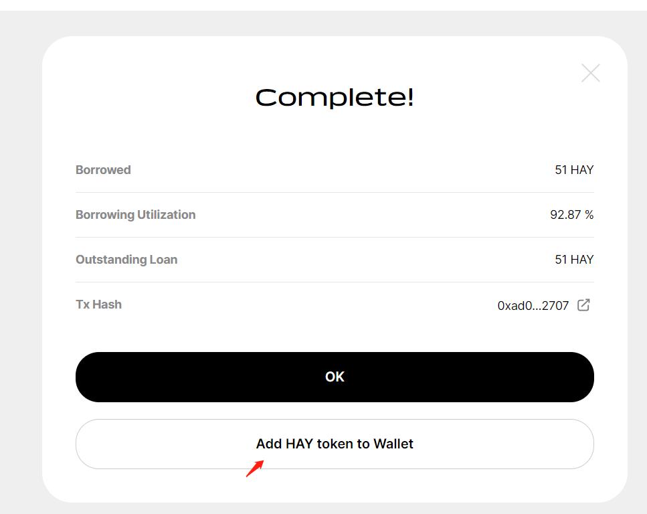Click the white strip above the gray backdrop
647x514 pixels.
tap(321, 5)
